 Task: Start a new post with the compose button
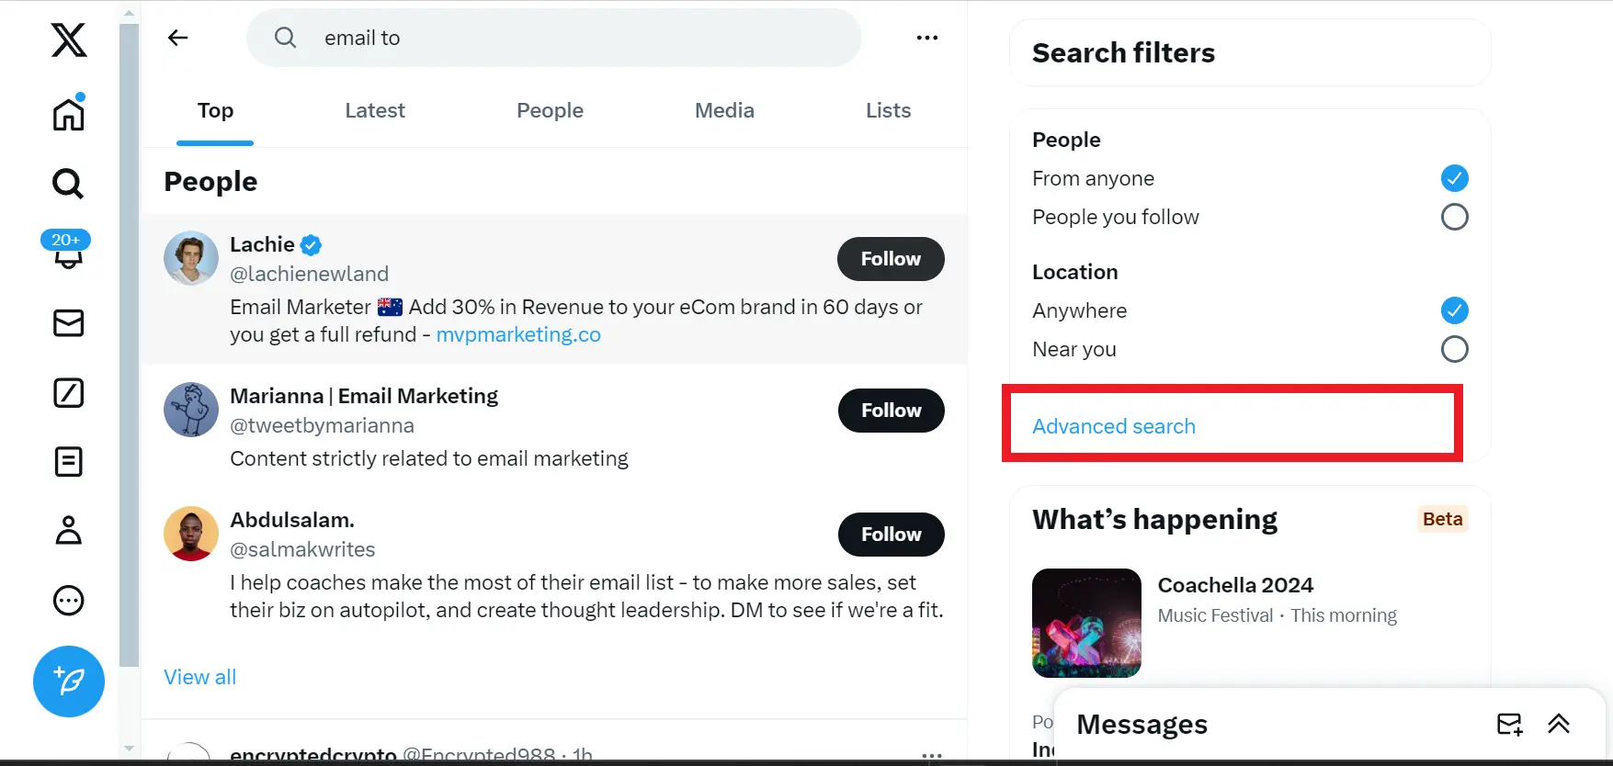[68, 682]
